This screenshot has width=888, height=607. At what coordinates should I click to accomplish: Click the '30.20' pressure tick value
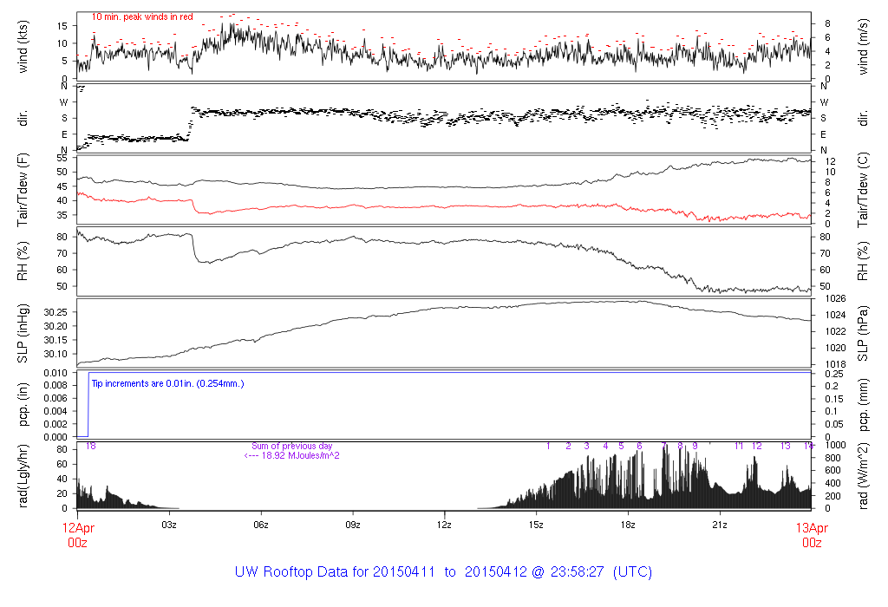tap(55, 326)
